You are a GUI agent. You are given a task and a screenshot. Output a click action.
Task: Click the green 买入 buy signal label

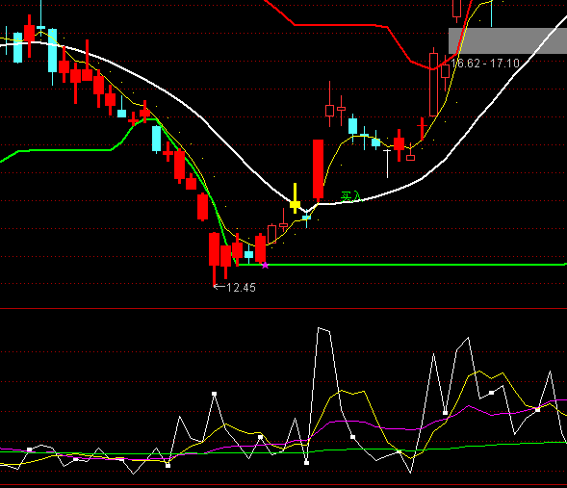(x=350, y=196)
